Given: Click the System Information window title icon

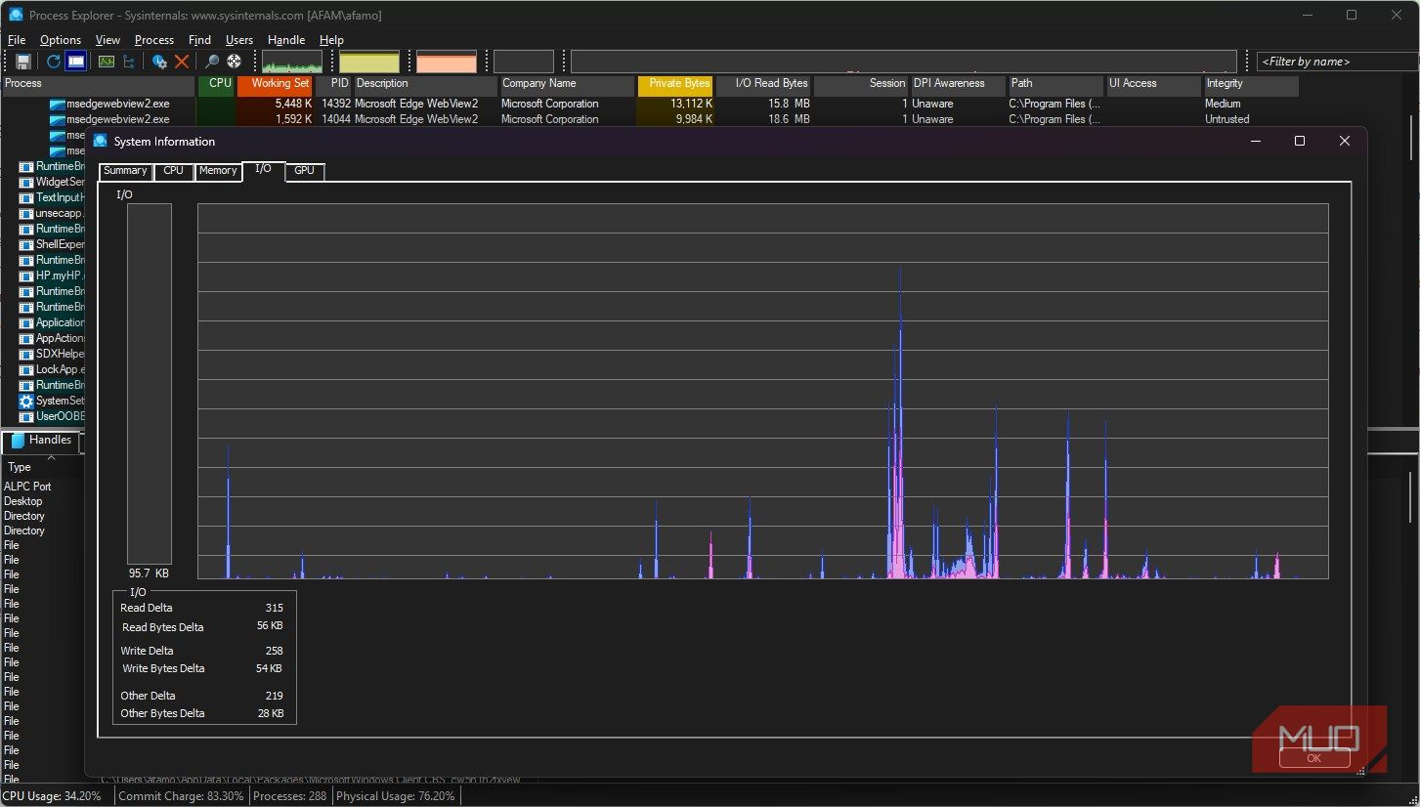Looking at the screenshot, I should coord(100,141).
